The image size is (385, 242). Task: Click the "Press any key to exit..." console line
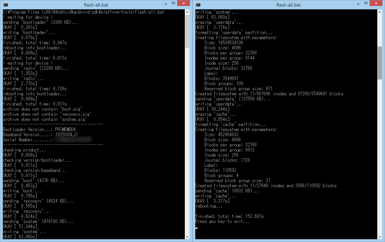[x=222, y=222]
